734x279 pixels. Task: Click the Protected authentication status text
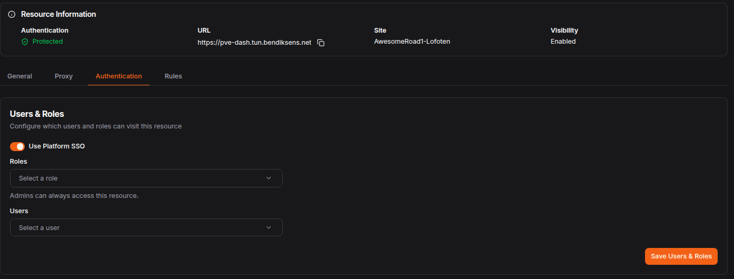tap(47, 42)
